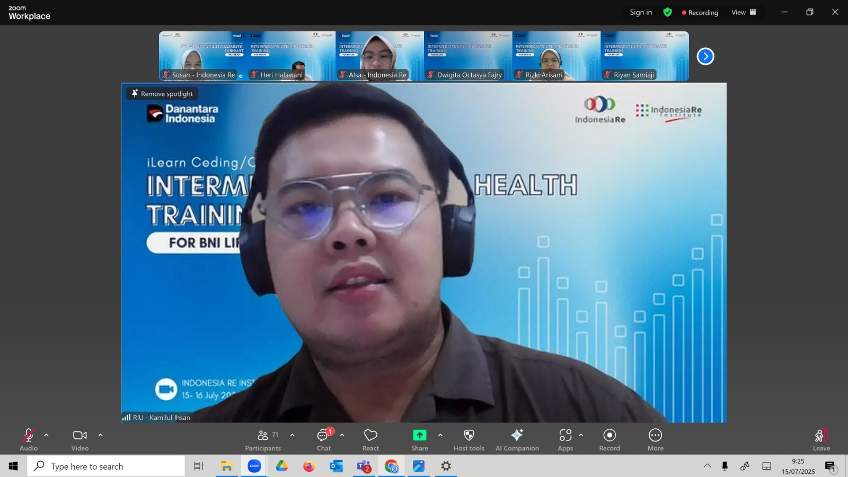The height and width of the screenshot is (477, 848).
Task: Start recording with the Record button
Action: (609, 440)
